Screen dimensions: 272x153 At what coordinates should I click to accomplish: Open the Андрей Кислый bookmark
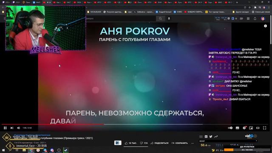click(x=163, y=12)
